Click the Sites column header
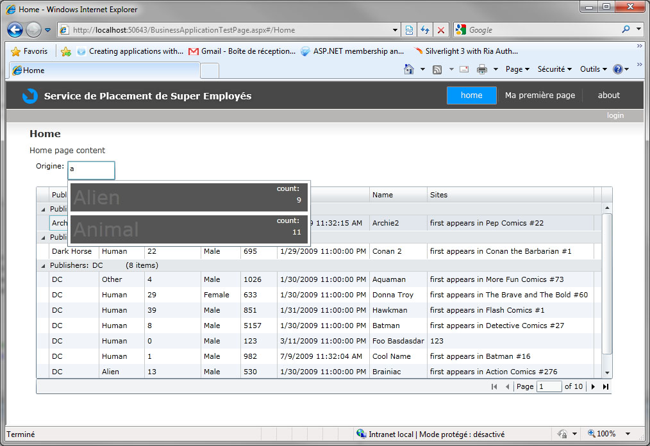Screen dimensions: 650x446 tap(510, 195)
